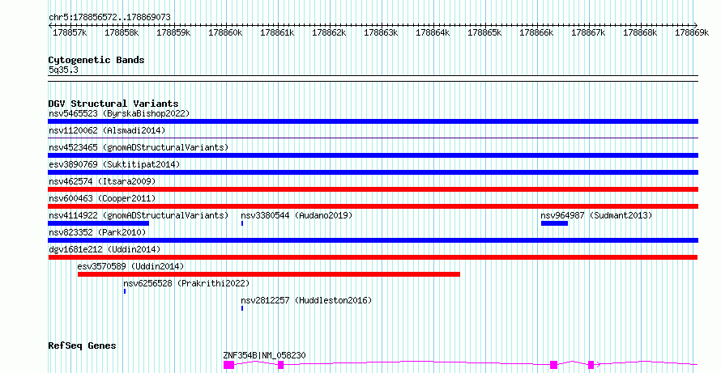The height and width of the screenshot is (373, 721).
Task: Open the nsv964987 (Sudmant2013) variant label
Action: tap(596, 215)
